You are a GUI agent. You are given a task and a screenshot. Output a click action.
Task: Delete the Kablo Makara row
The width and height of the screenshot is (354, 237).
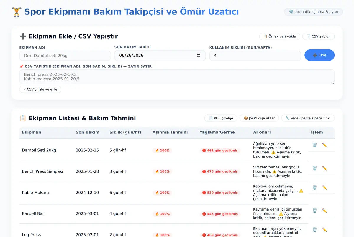point(314,187)
